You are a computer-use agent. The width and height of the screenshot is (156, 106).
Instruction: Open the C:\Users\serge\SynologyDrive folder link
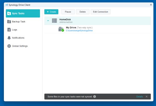pos(79,30)
